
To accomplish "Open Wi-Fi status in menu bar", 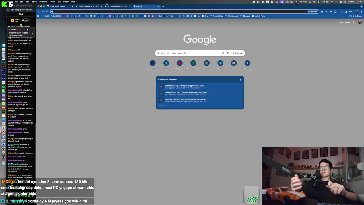I will [332, 2].
